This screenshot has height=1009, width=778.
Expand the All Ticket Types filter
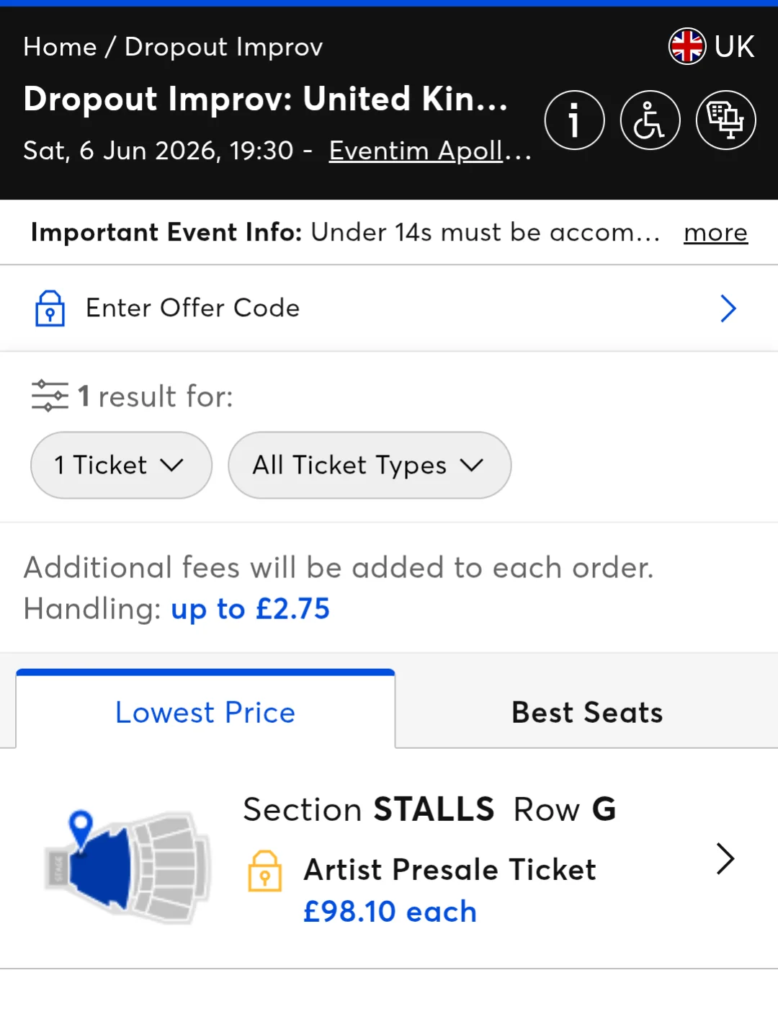368,465
